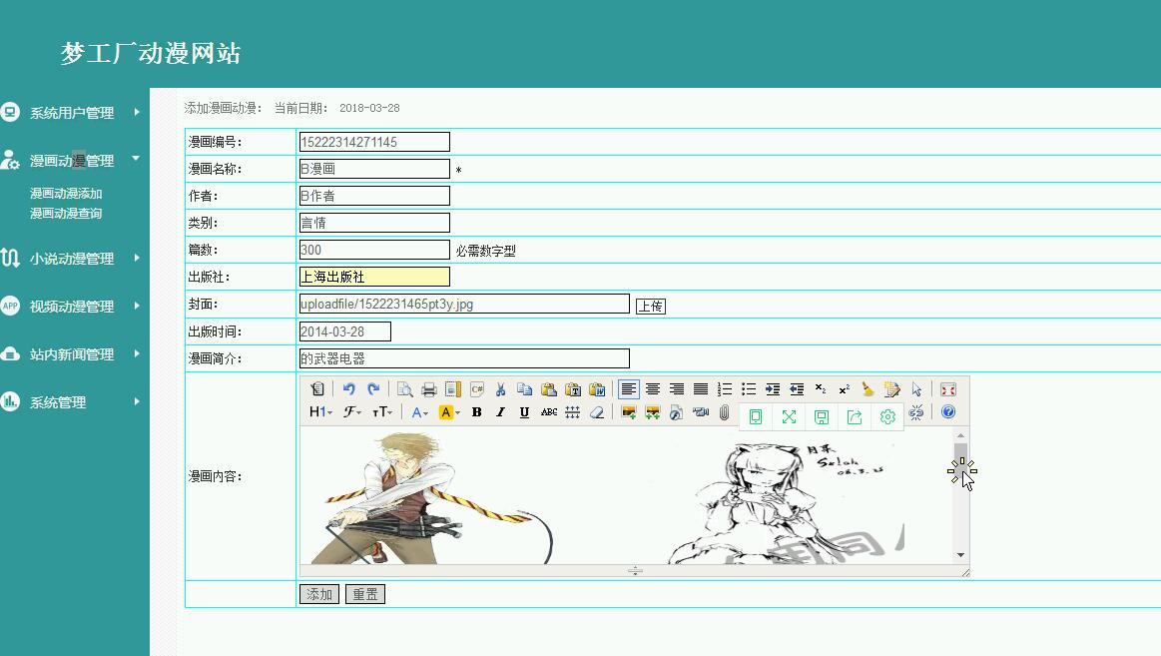Image resolution: width=1161 pixels, height=656 pixels.
Task: Click the plain Paste icon
Action: (549, 388)
